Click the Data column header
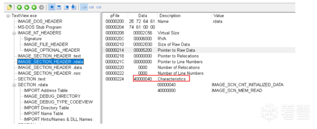 (x=143, y=16)
